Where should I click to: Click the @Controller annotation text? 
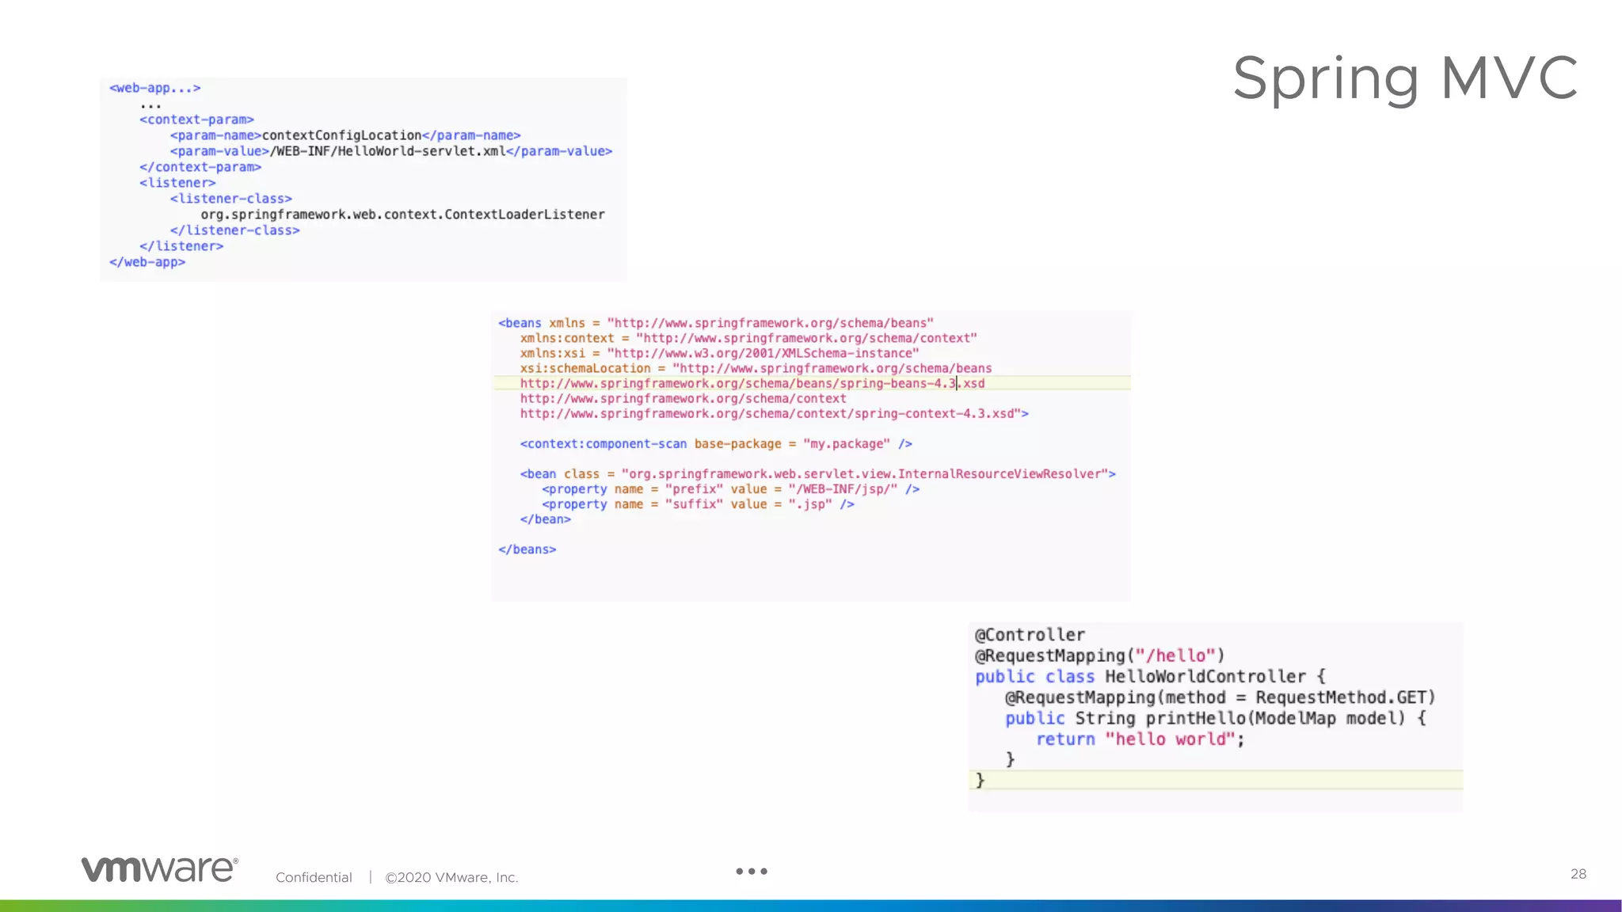(1030, 635)
